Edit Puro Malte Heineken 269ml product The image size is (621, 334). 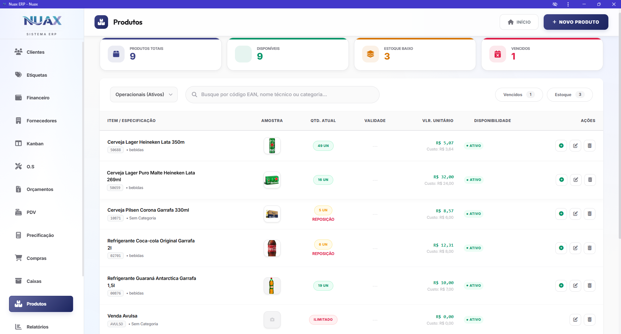coord(576,180)
